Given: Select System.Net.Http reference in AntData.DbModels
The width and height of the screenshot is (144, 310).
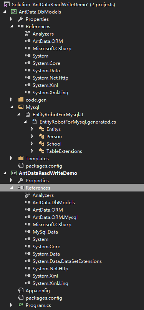Looking at the screenshot, I should [50, 78].
